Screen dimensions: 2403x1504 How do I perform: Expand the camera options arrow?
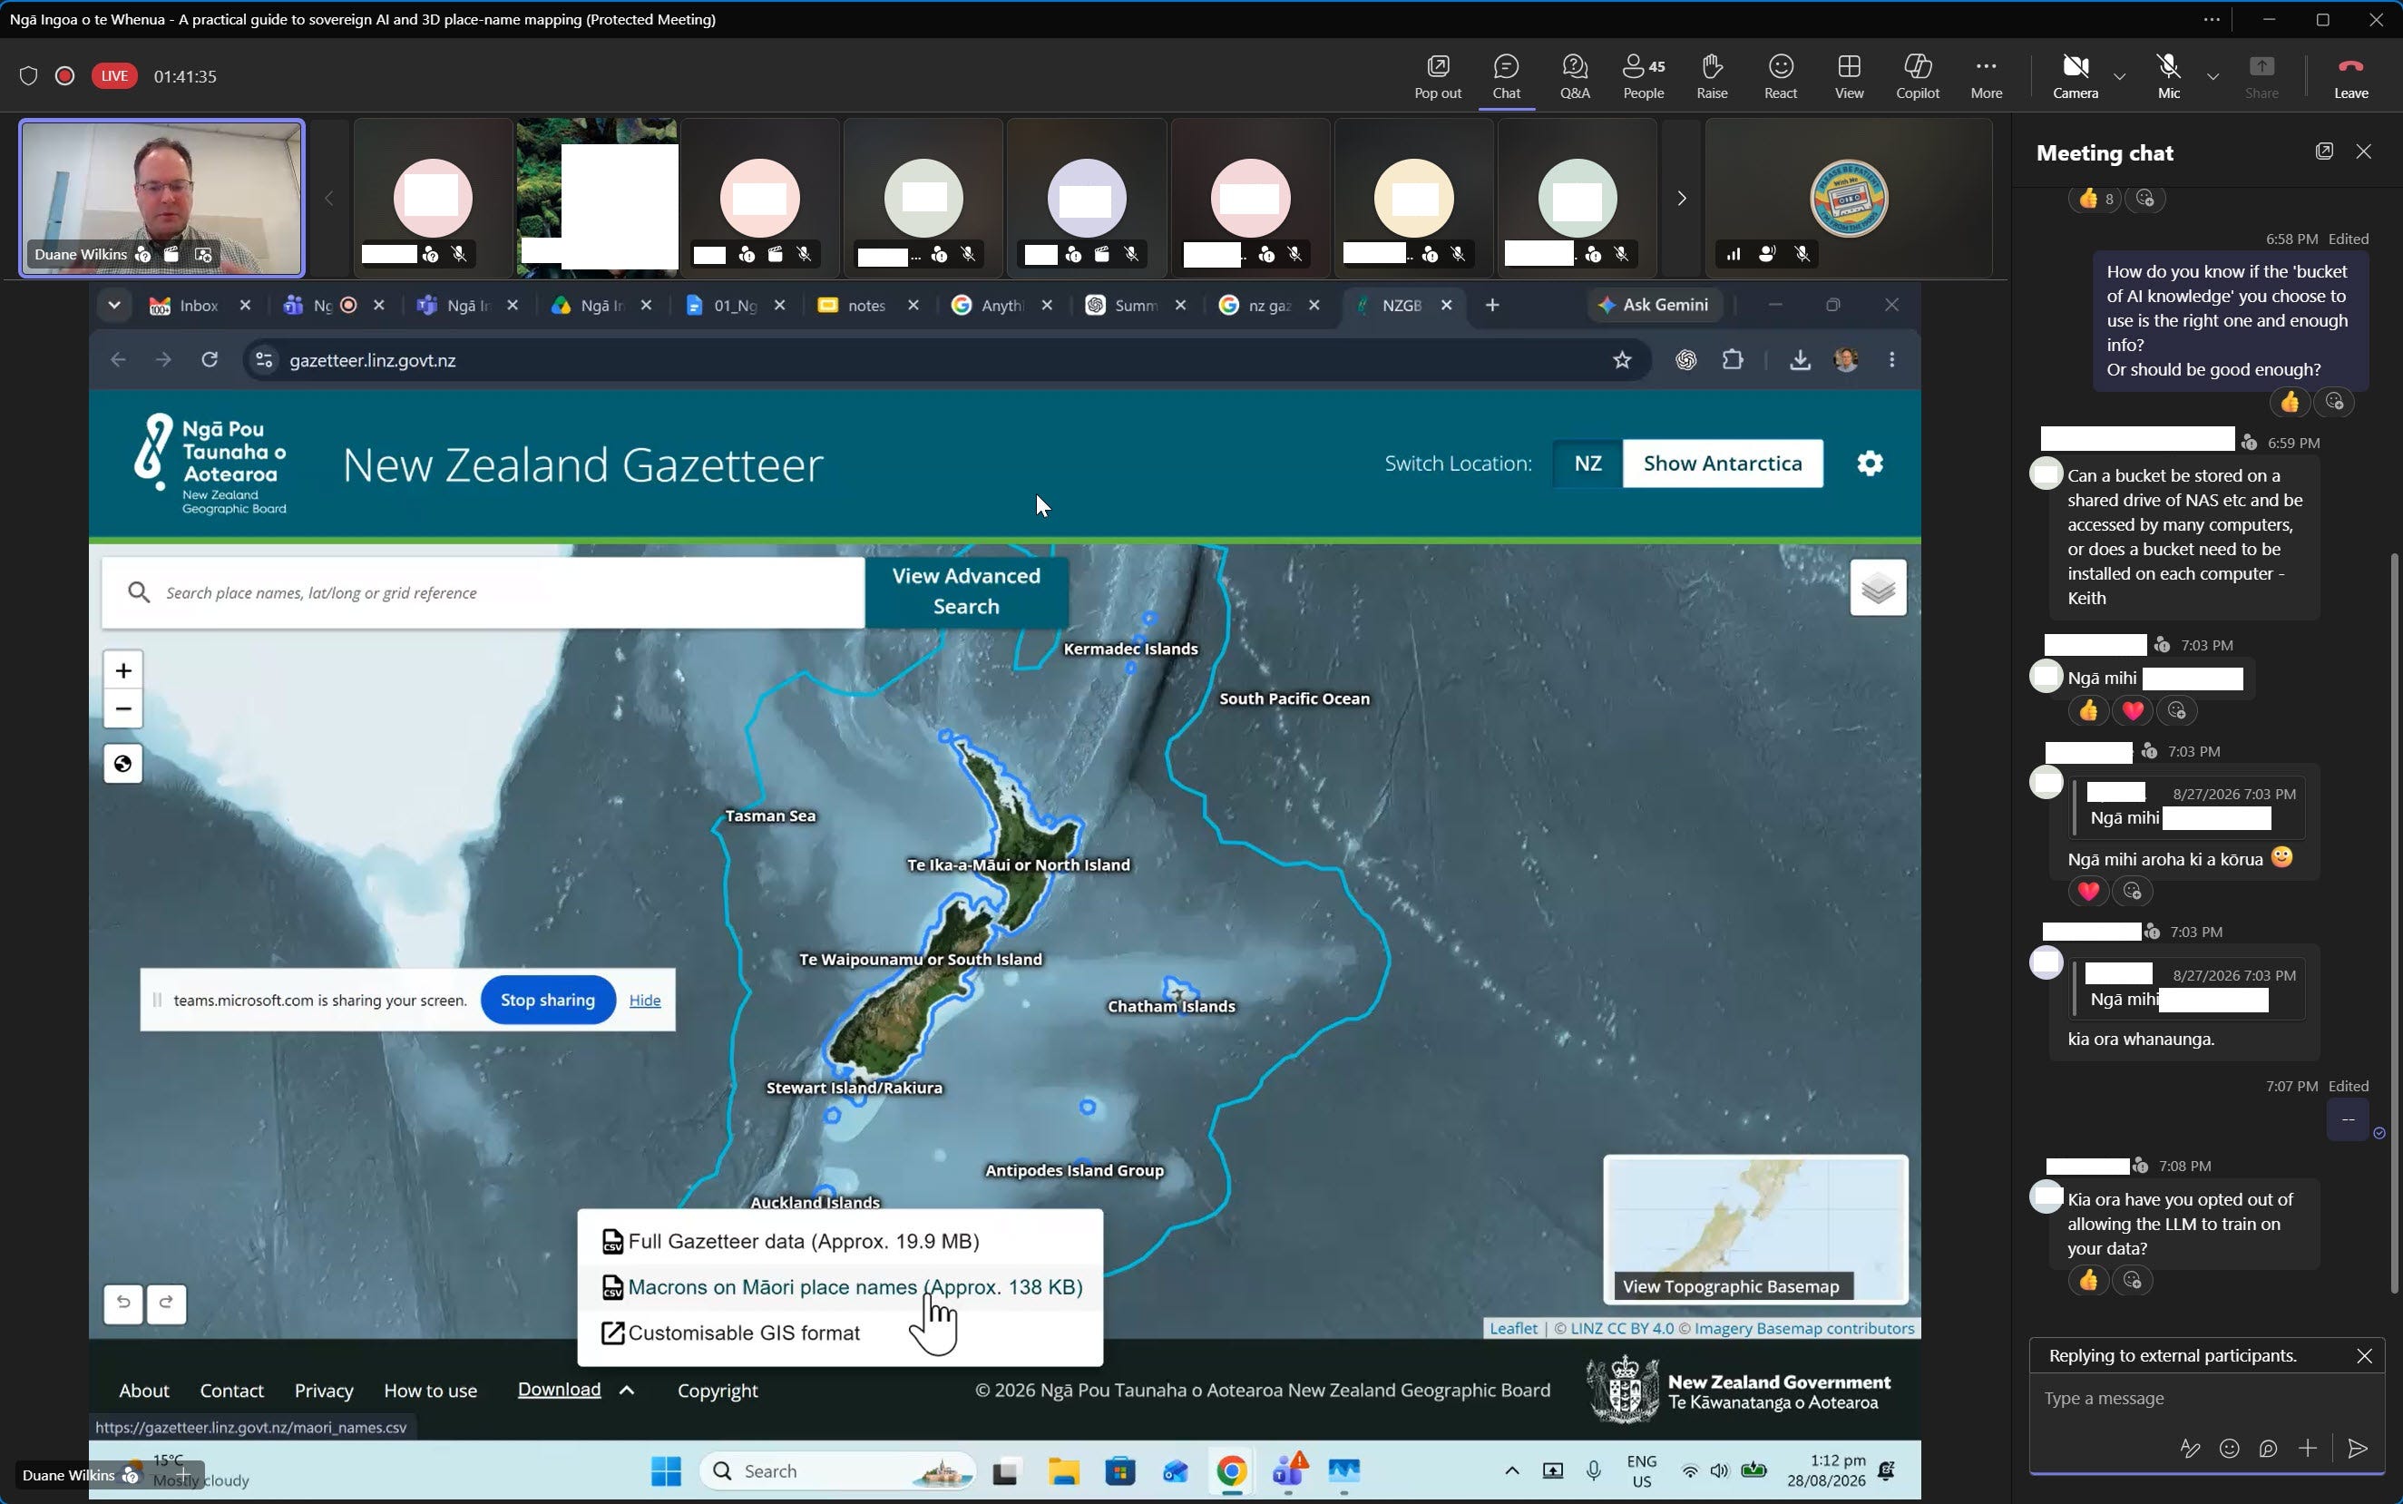coord(2120,76)
